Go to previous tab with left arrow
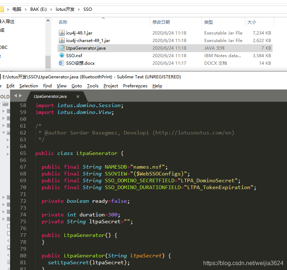This screenshot has height=270, width=287. tap(15, 96)
